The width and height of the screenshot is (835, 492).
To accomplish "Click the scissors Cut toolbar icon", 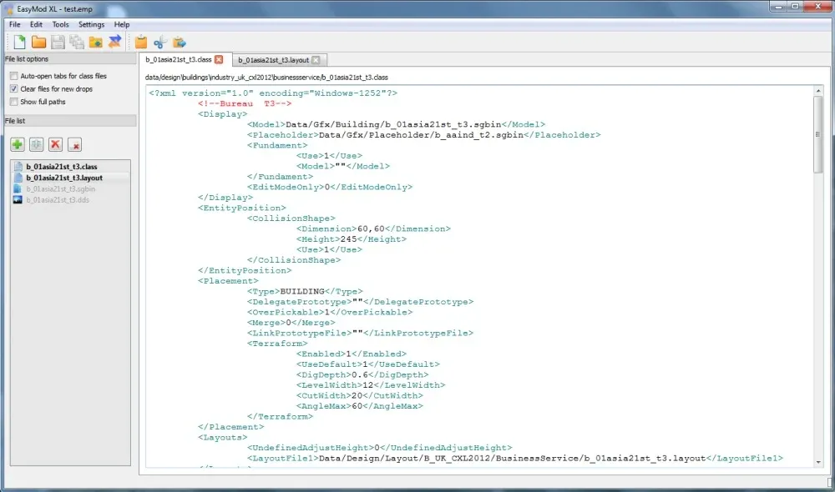I will [160, 42].
